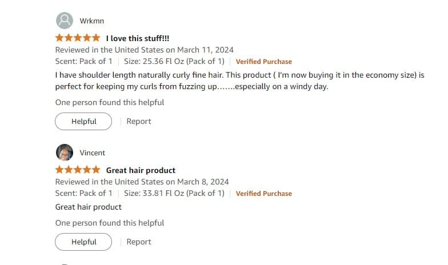This screenshot has height=265, width=448.
Task: Mark Vincent's review as Helpful
Action: [83, 242]
